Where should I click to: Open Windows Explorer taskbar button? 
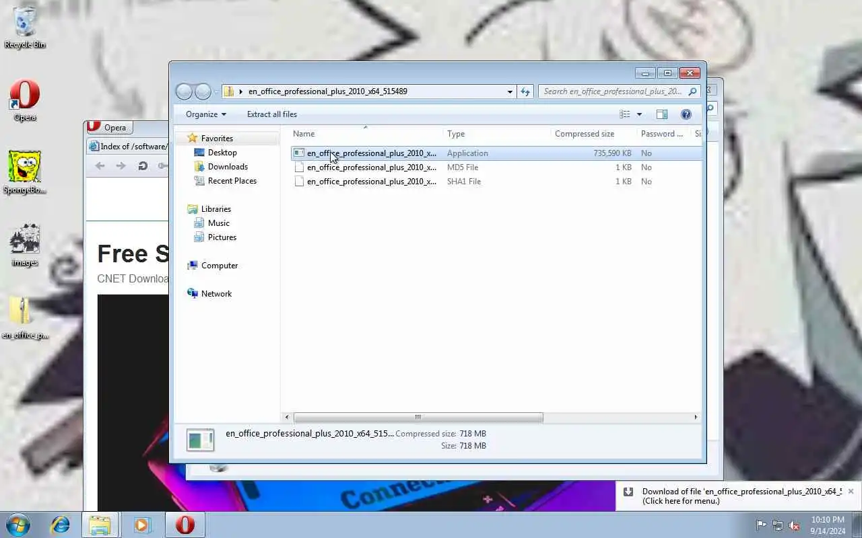(100, 525)
